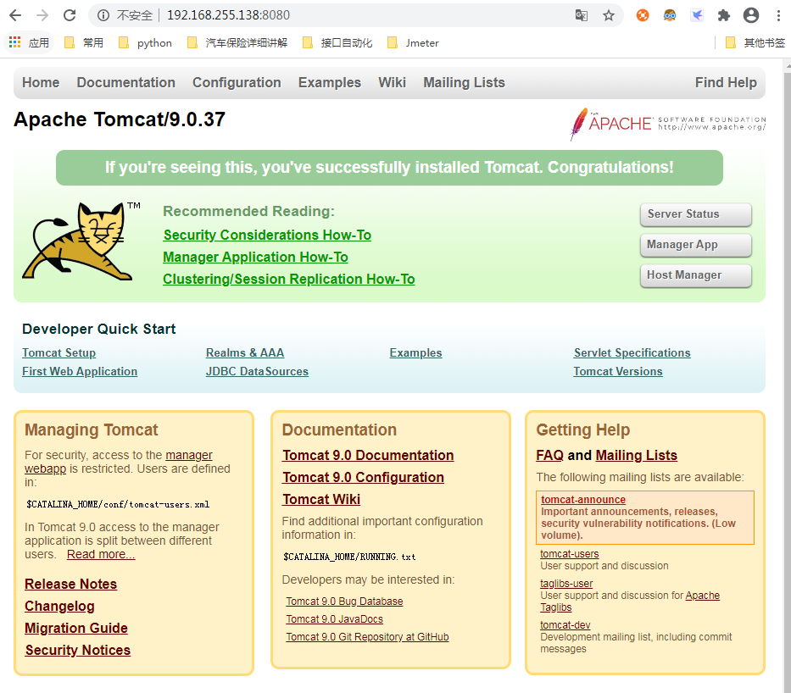Open the Configuration navigation item
The height and width of the screenshot is (693, 791).
click(x=237, y=83)
